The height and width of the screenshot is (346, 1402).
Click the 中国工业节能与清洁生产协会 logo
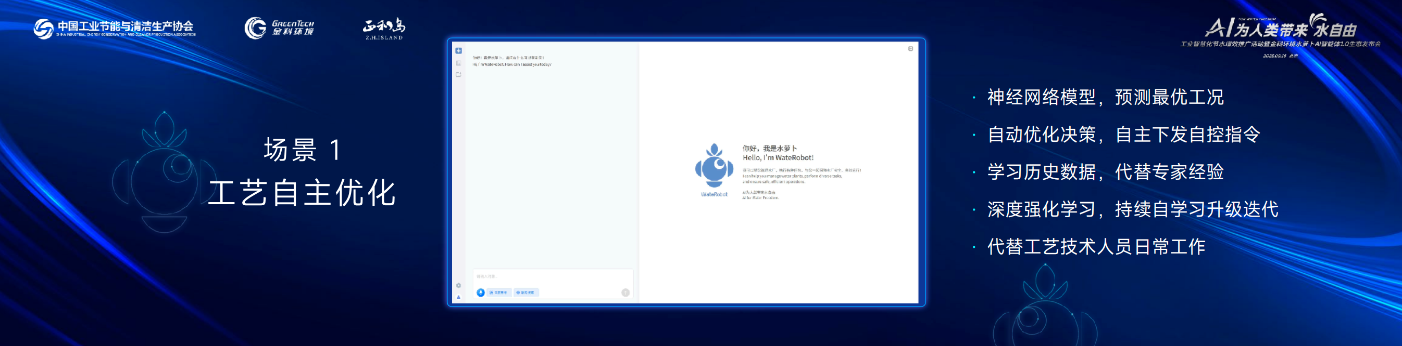click(114, 28)
